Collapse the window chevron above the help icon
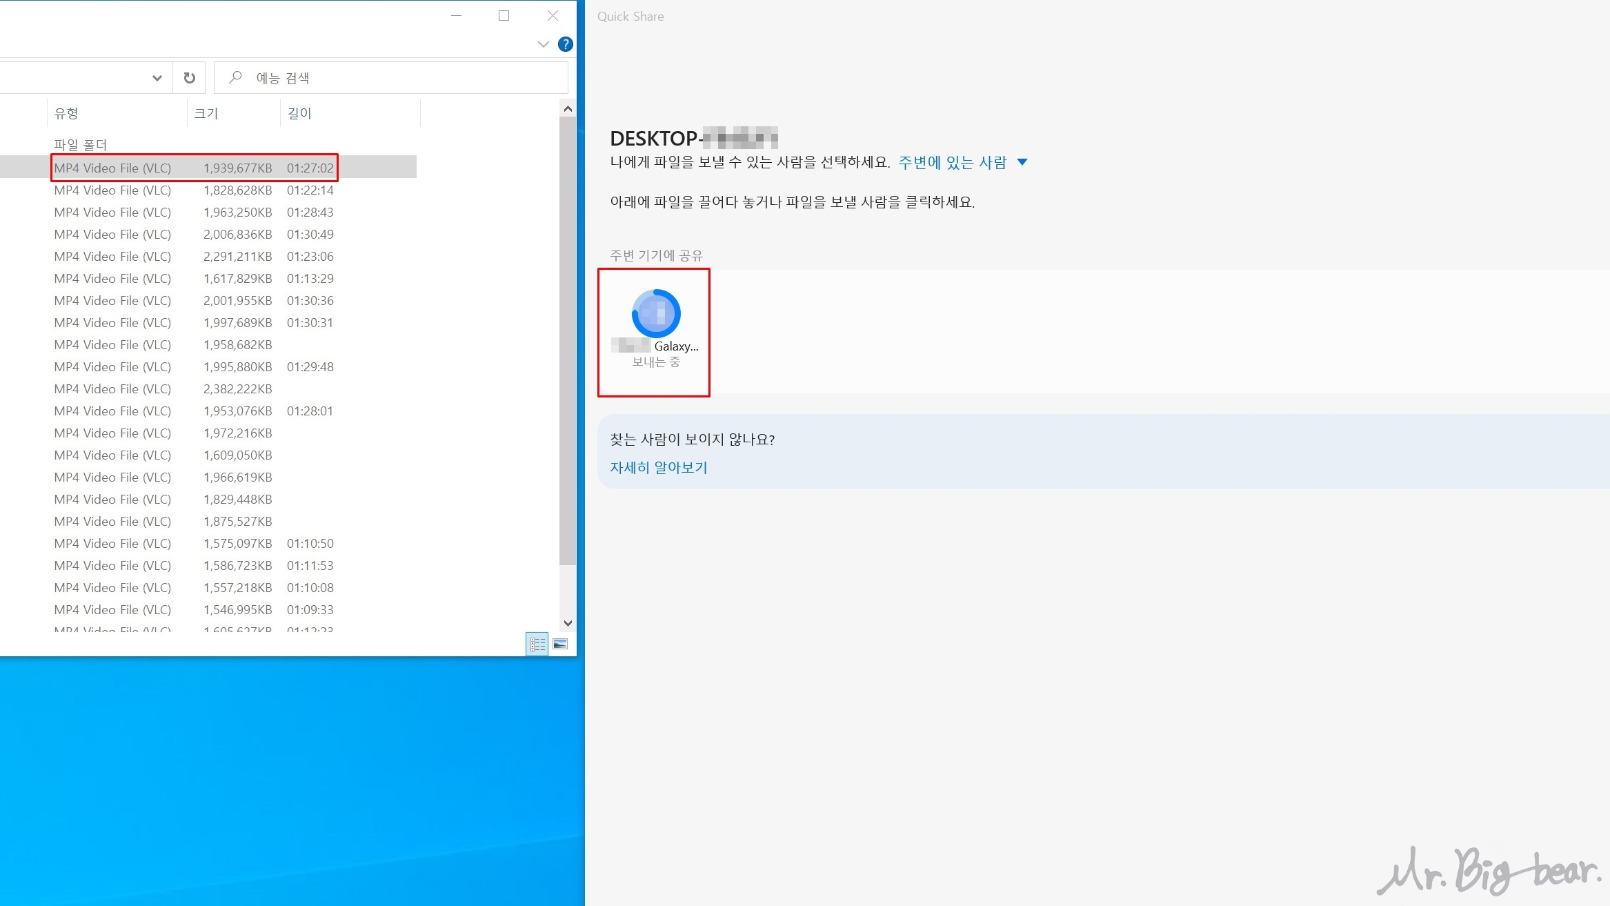 pyautogui.click(x=544, y=43)
